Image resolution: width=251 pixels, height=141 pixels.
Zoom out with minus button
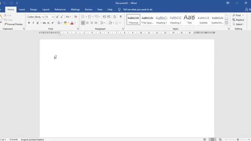click(226, 139)
